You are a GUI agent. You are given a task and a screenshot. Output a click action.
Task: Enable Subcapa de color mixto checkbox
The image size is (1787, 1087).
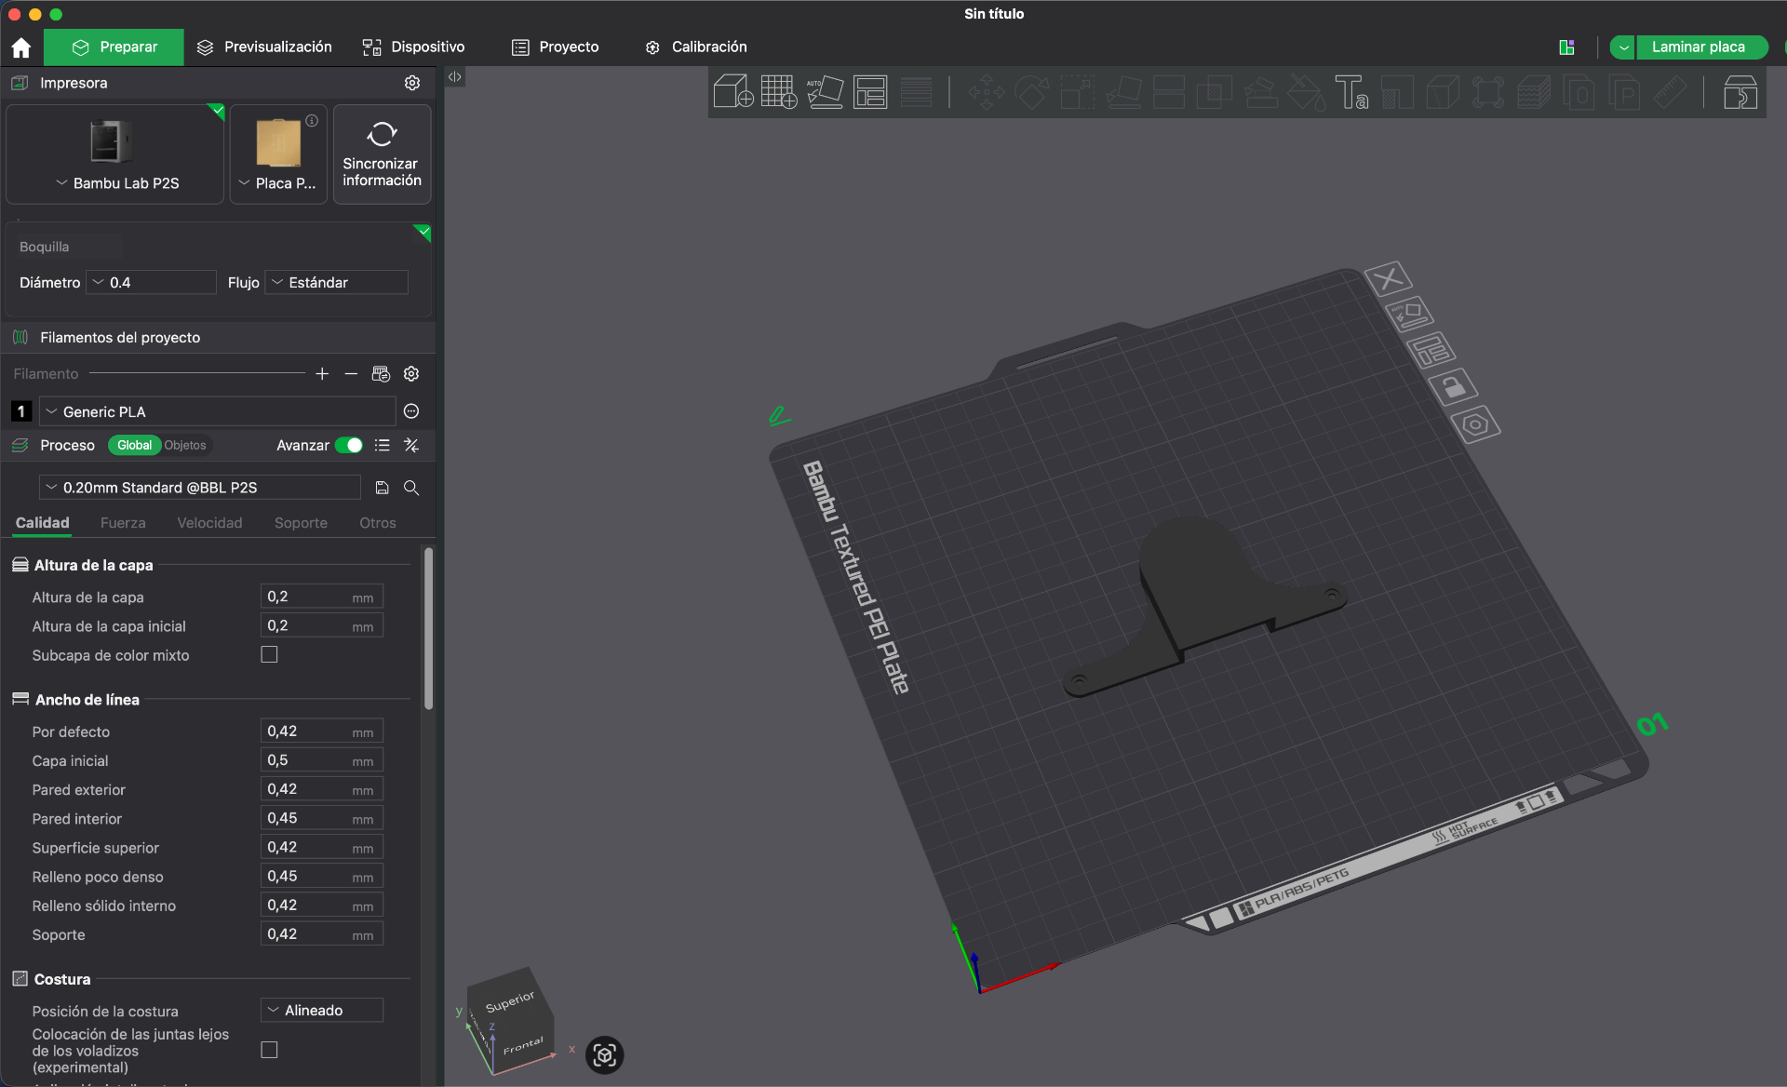[270, 655]
